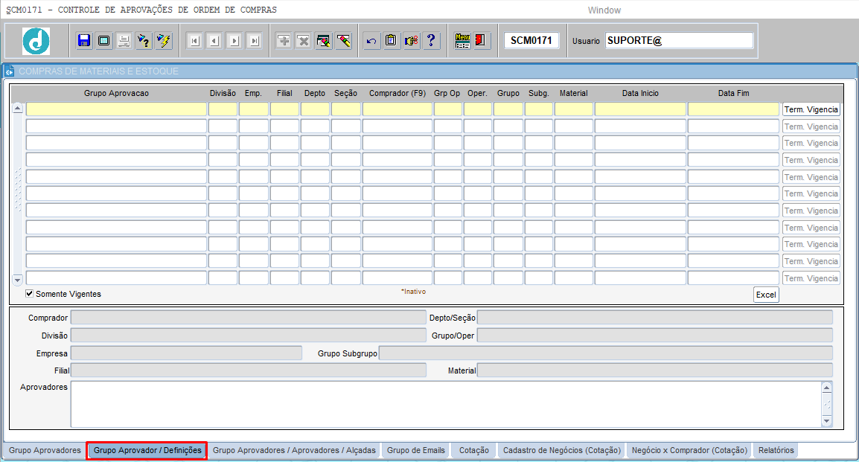Click first row Comprador (F9) field
Viewport: 859px width, 462px height.
[x=397, y=109]
